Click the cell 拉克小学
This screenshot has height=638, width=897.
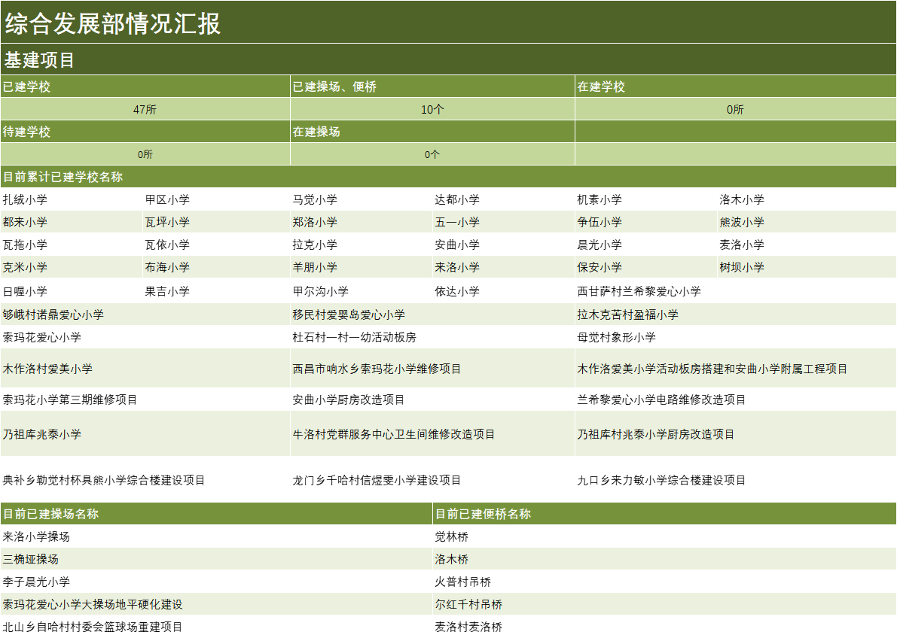pos(362,245)
